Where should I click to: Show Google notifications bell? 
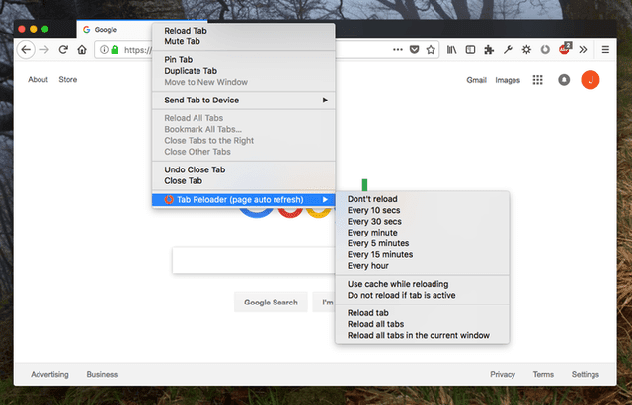564,80
